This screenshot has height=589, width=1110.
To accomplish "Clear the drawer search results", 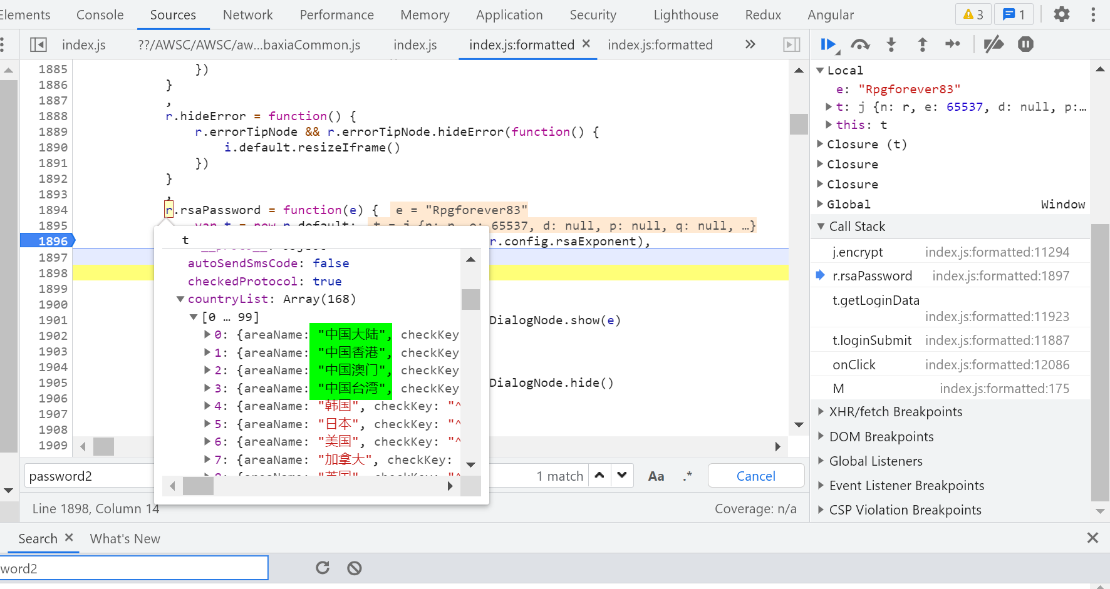I will point(355,568).
